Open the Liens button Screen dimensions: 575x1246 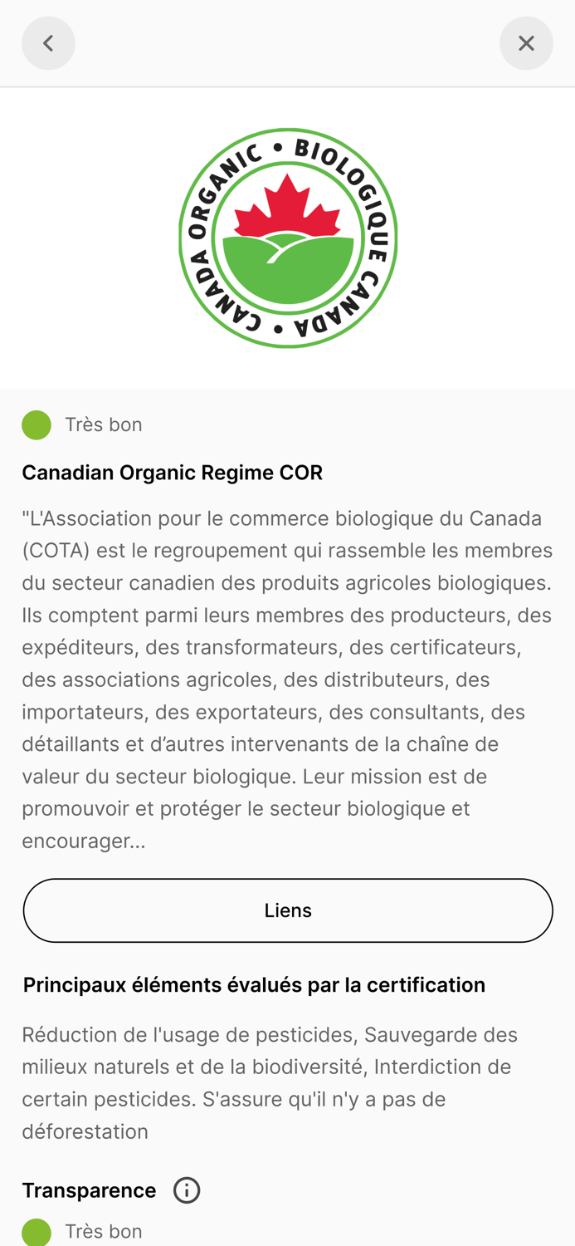pyautogui.click(x=288, y=910)
